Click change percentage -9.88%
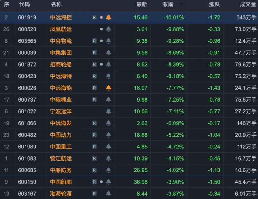This screenshot has width=258, height=199. 175,29
